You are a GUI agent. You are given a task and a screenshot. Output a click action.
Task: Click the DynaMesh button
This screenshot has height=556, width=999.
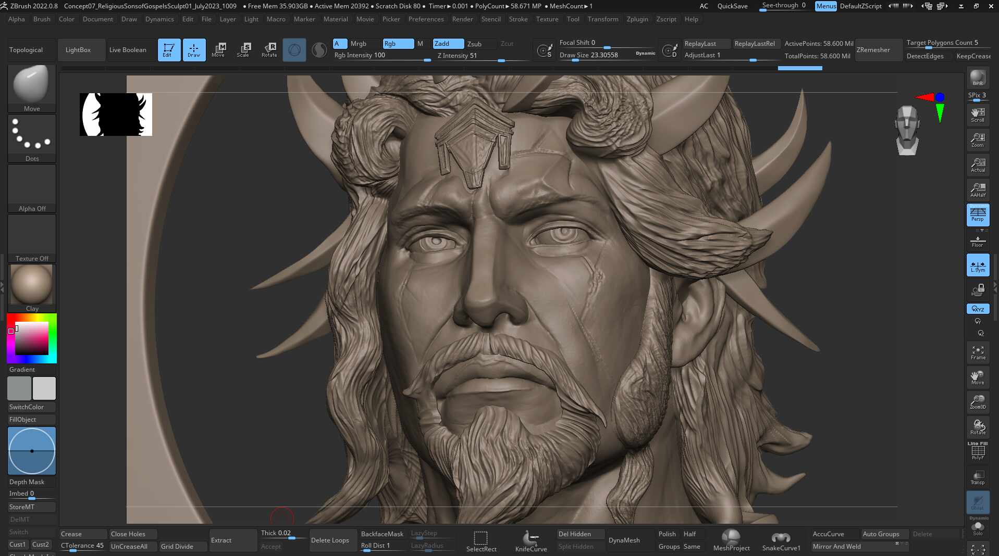(x=624, y=540)
